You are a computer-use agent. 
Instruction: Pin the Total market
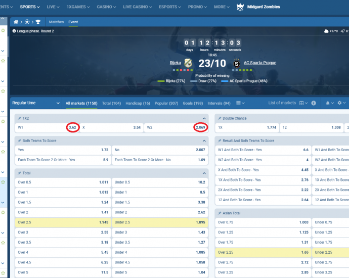[x=19, y=173]
